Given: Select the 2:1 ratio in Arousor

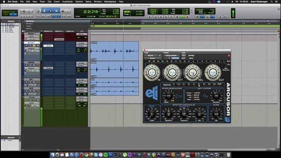Looking at the screenshot, I should [x=184, y=85].
